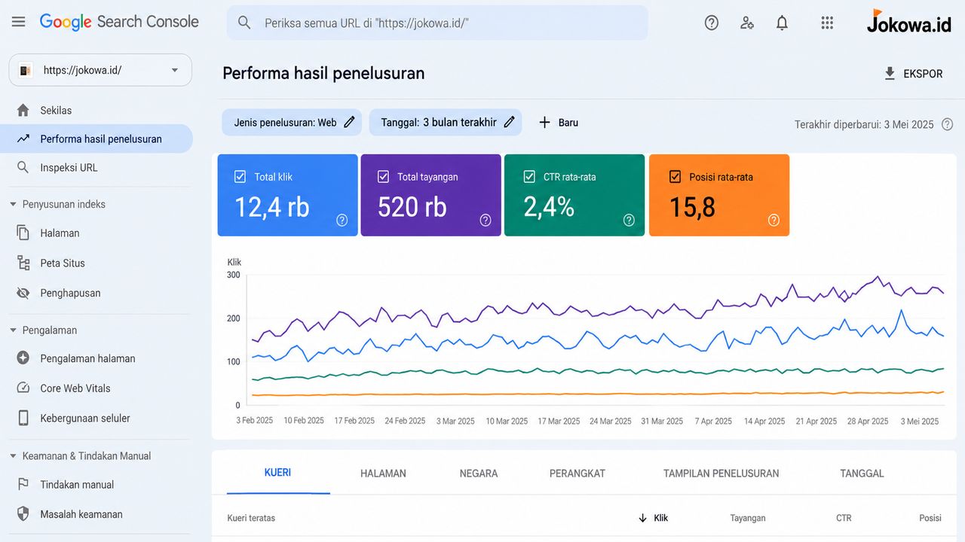Click the search magnifier icon in URL bar
The image size is (965, 542).
coord(244,23)
